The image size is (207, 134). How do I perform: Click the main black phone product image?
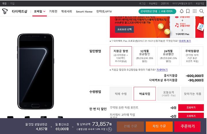(36, 71)
